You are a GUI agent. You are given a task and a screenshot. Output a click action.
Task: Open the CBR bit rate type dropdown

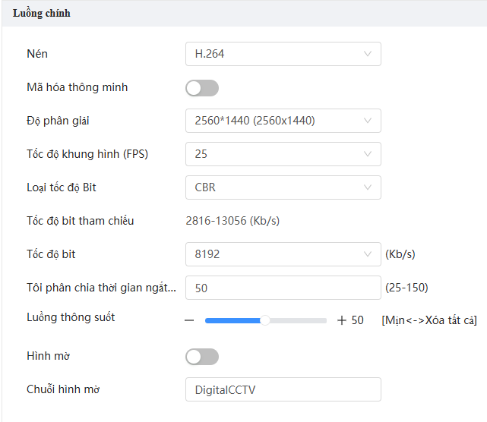point(283,187)
